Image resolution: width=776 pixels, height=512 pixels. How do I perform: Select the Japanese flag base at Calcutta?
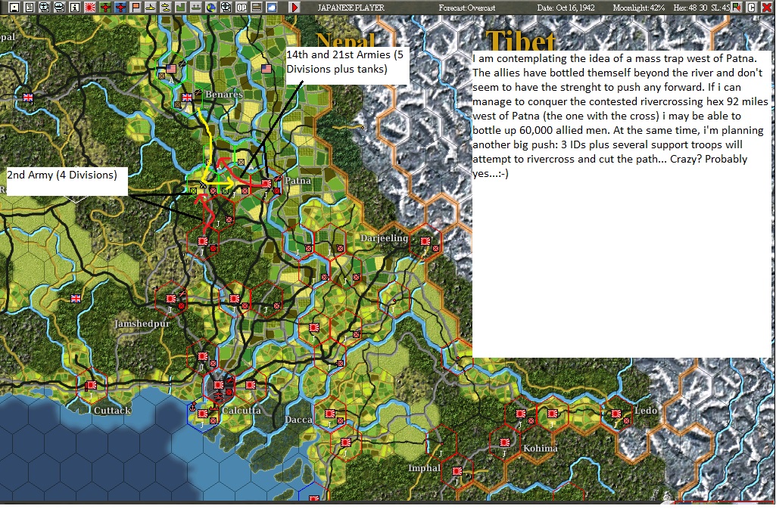click(218, 384)
